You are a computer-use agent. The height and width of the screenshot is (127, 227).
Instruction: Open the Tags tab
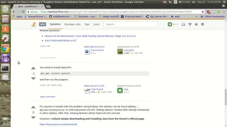click(x=87, y=24)
